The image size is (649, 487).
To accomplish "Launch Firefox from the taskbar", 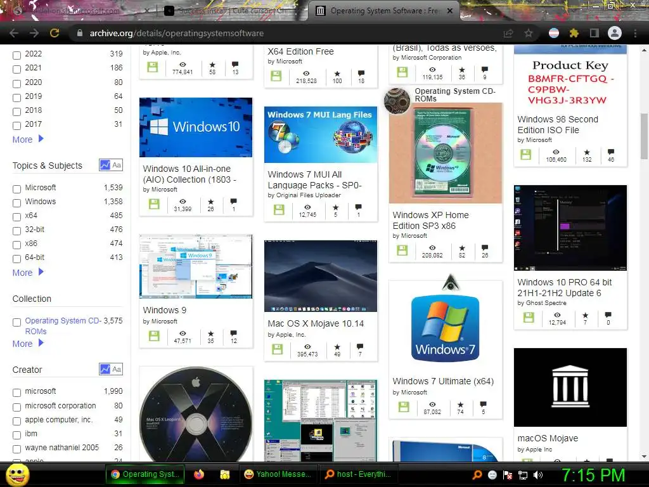I will tap(198, 474).
